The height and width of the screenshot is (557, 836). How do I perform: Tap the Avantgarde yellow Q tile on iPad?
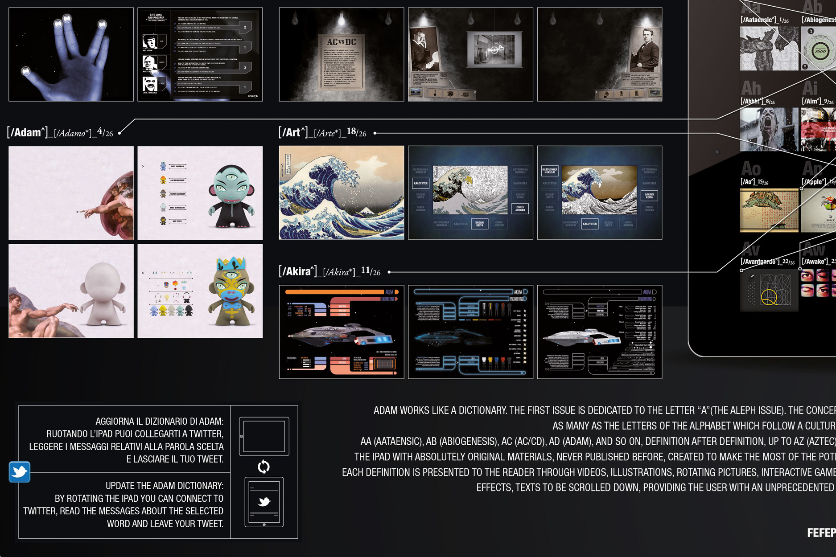click(x=769, y=290)
